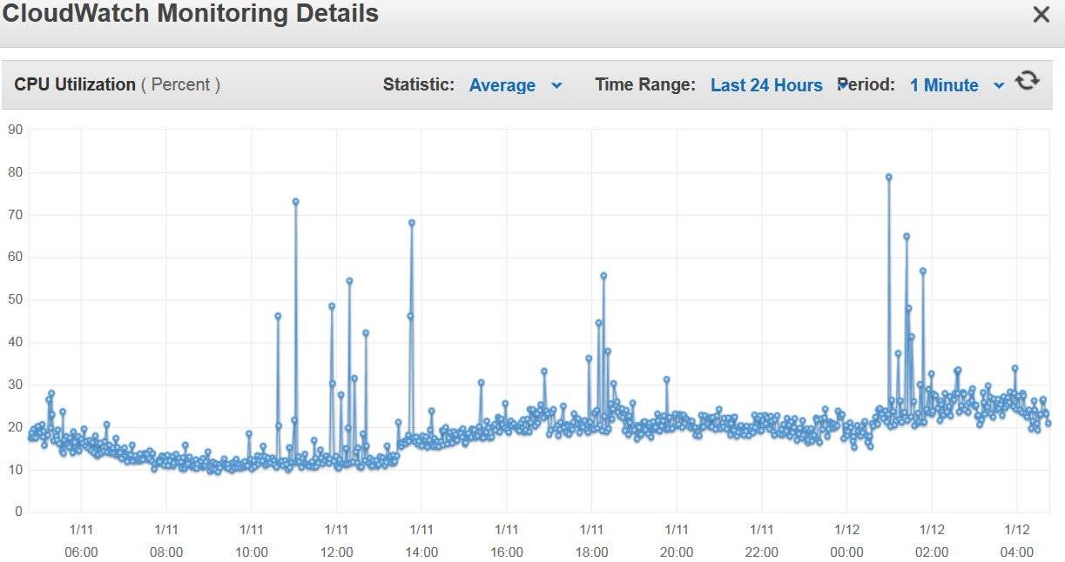Click the 1/11 06:00 time axis label
This screenshot has width=1065, height=562.
pyautogui.click(x=81, y=540)
